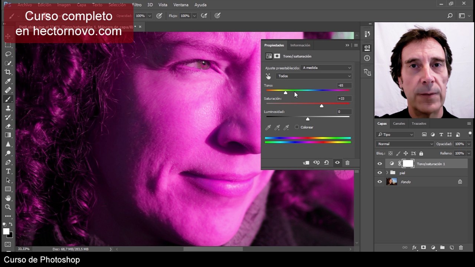Open the Normal blend mode dropdown
Viewport: 475px width, 267px height.
tap(405, 144)
